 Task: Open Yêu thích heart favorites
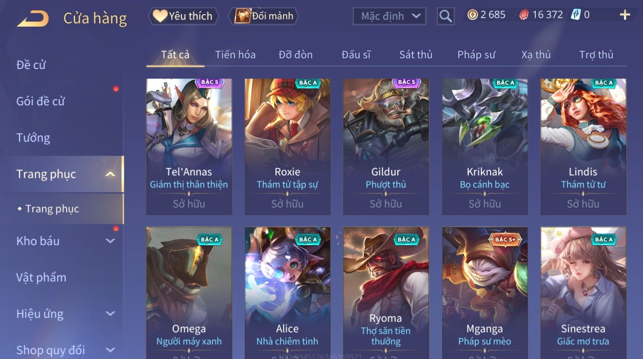(x=183, y=16)
